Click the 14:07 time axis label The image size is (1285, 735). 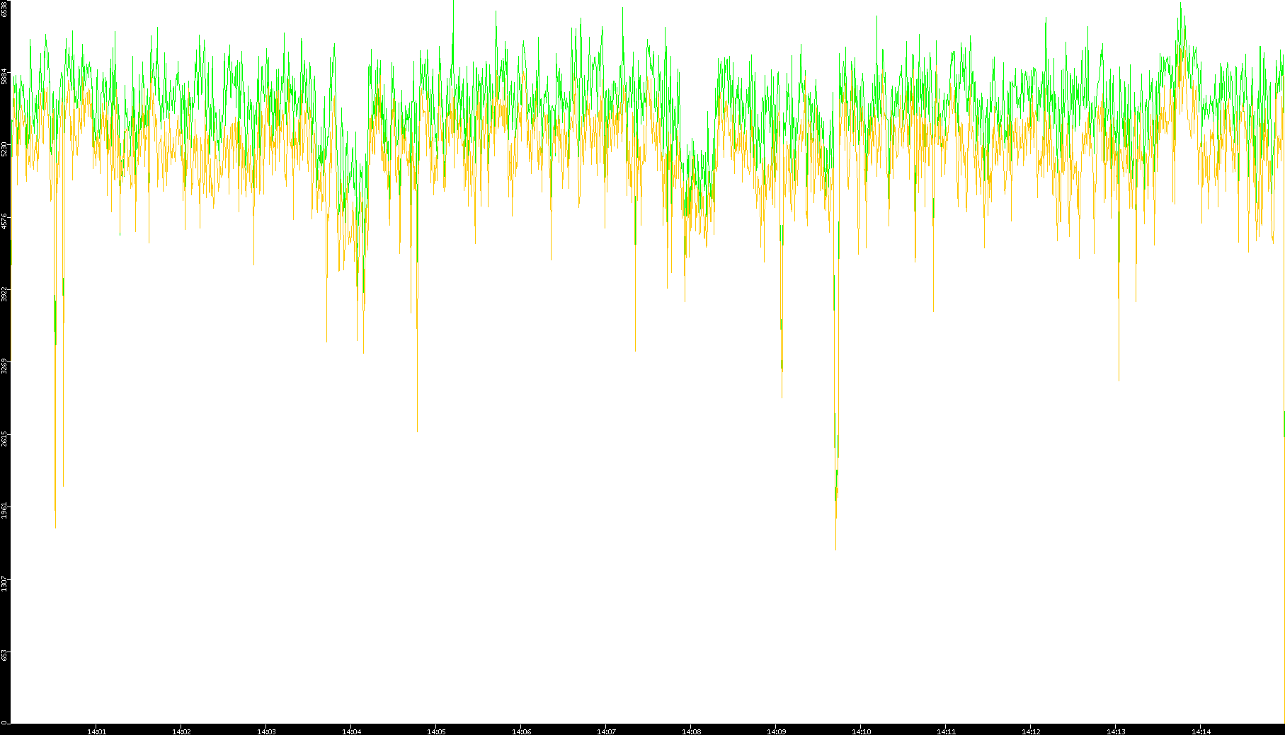click(606, 731)
